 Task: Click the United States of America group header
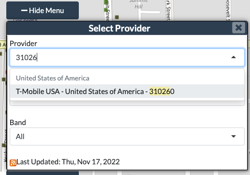point(53,78)
